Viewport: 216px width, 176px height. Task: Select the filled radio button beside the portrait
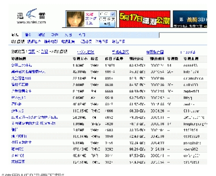109,19
